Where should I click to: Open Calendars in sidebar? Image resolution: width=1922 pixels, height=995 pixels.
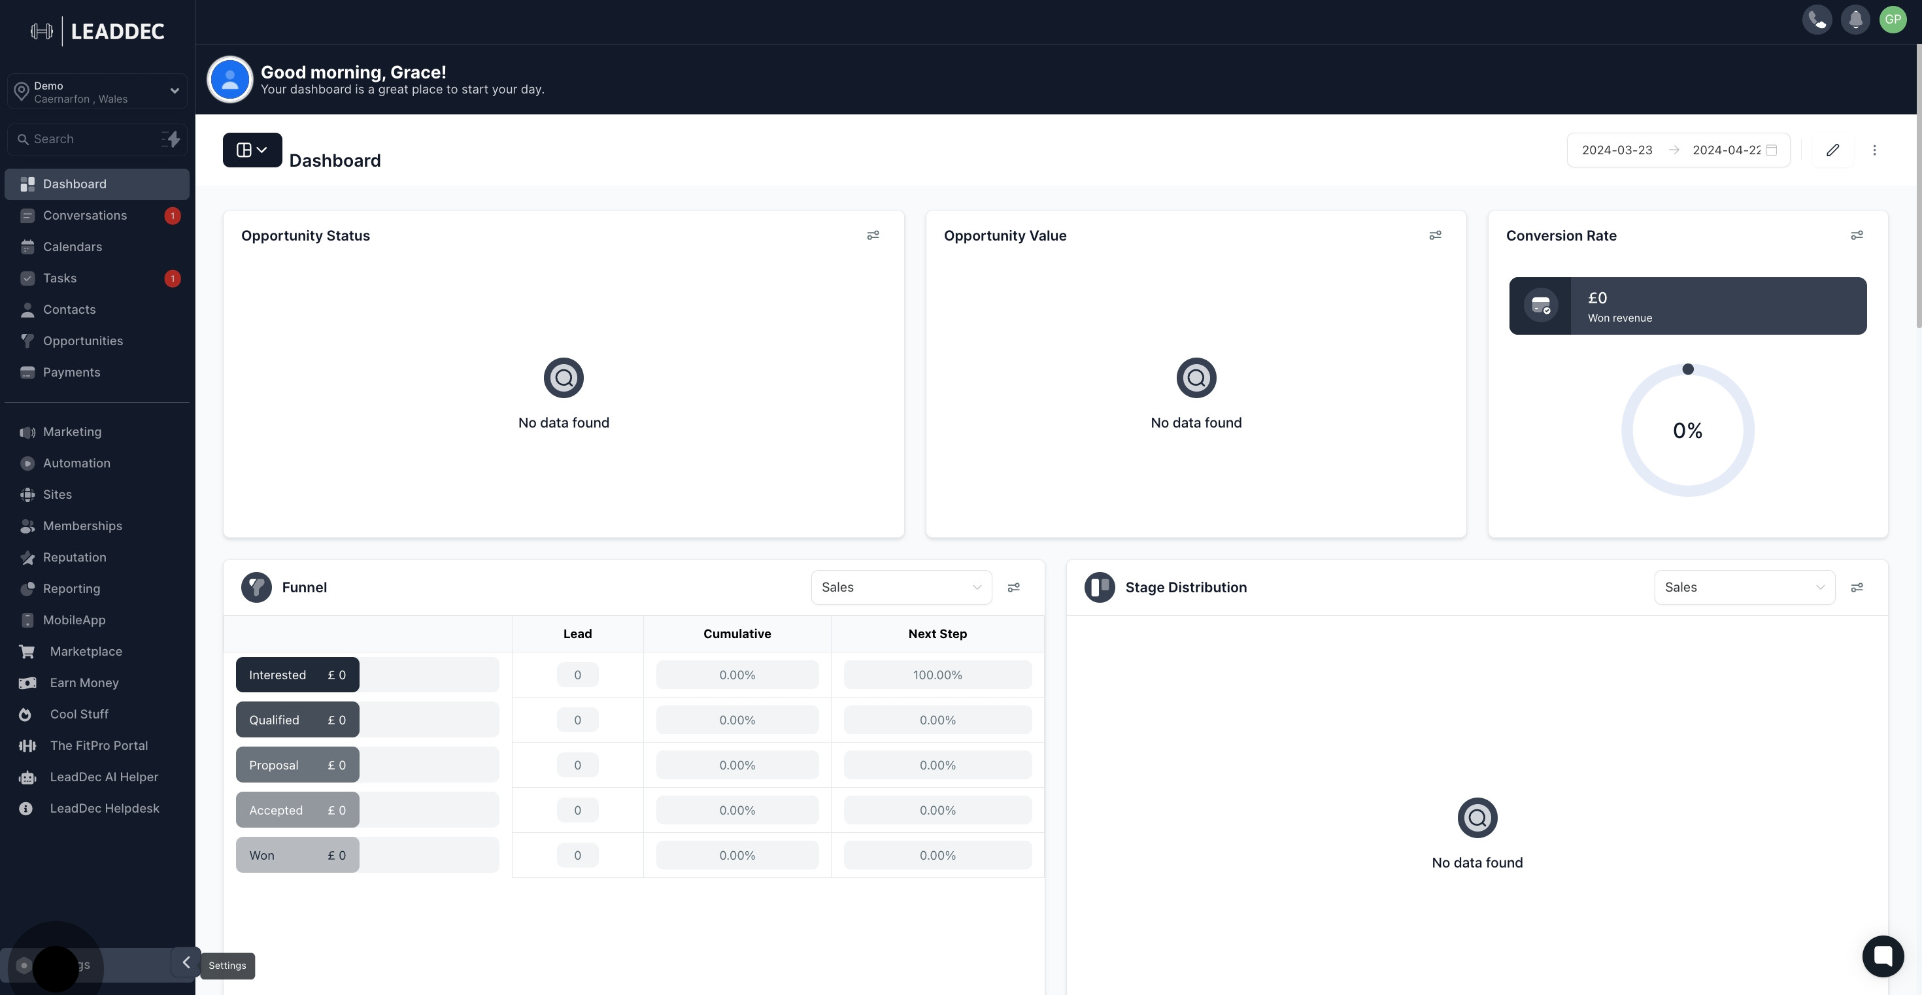97,247
